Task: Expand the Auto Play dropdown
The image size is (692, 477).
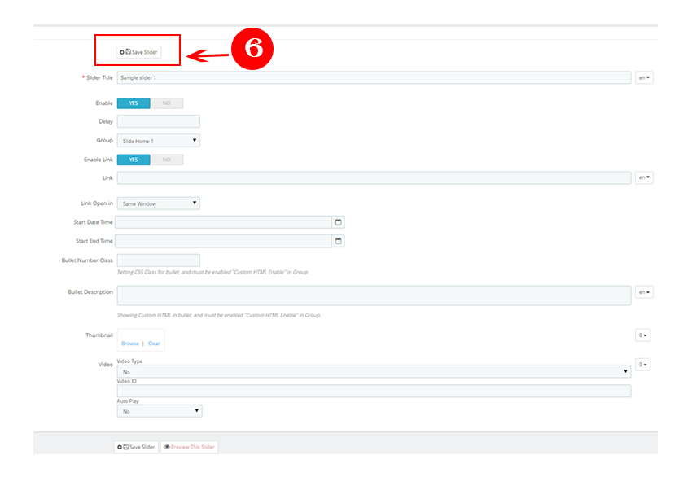Action: pyautogui.click(x=160, y=412)
